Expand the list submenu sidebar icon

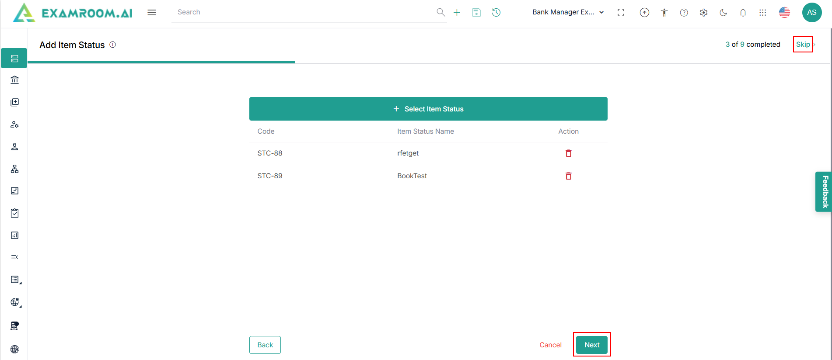15,280
